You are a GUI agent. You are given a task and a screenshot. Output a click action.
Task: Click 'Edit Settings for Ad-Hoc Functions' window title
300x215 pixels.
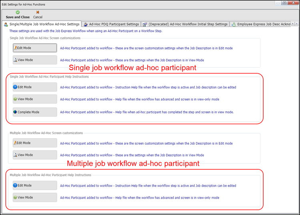pyautogui.click(x=23, y=4)
